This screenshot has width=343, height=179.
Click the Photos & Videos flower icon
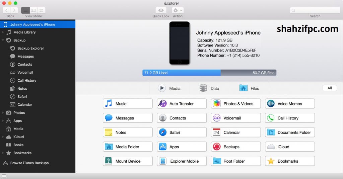coord(217,104)
